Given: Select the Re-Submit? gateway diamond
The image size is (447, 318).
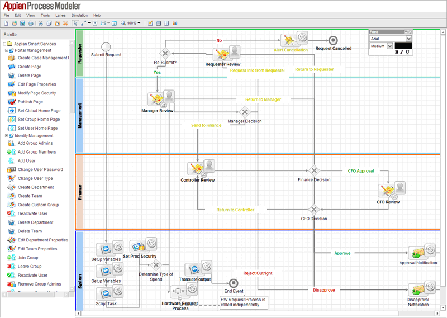Looking at the screenshot, I should point(165,53).
